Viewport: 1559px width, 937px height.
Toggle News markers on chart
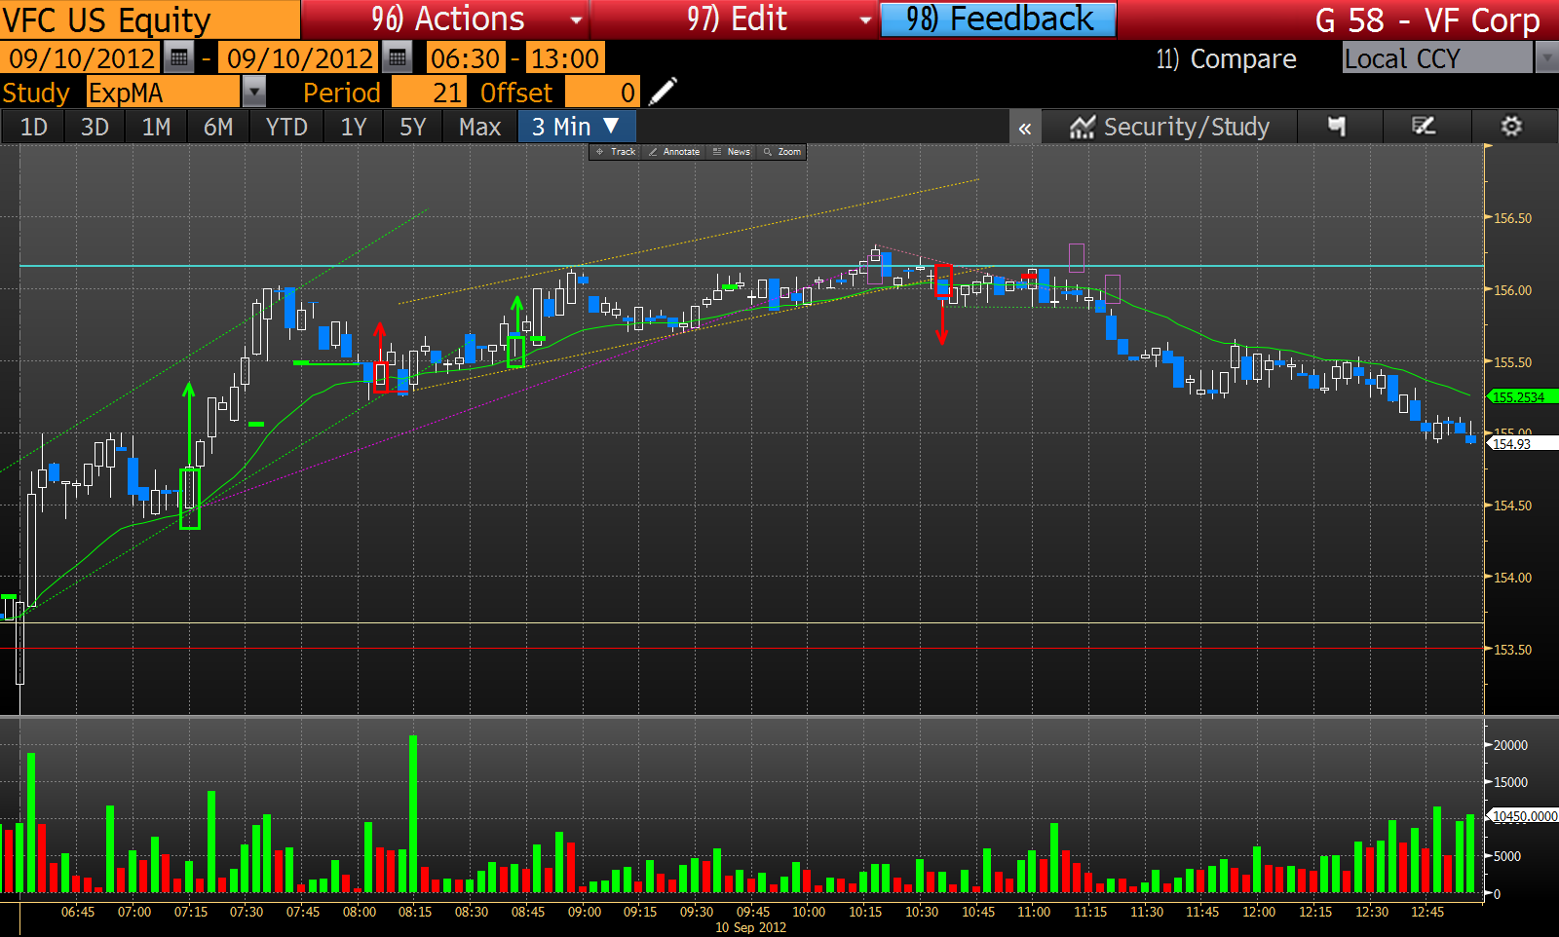[x=732, y=152]
